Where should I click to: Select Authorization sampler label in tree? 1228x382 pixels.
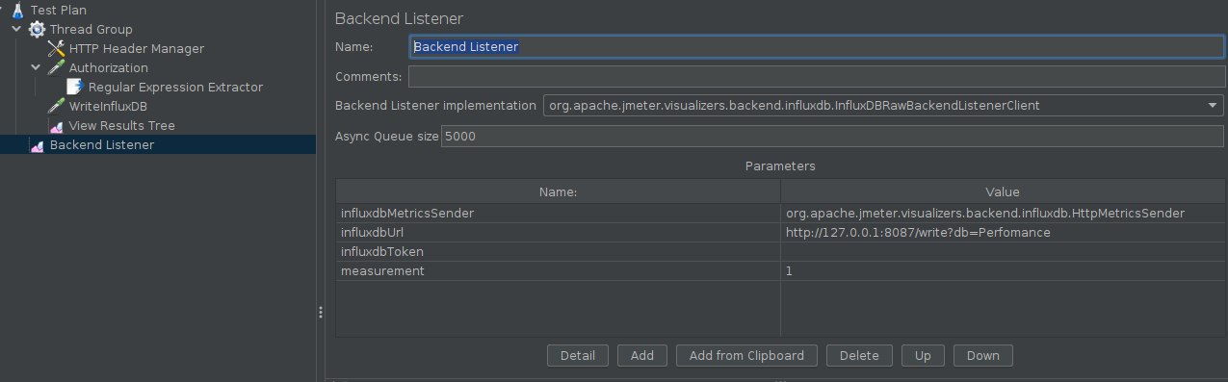click(x=109, y=67)
